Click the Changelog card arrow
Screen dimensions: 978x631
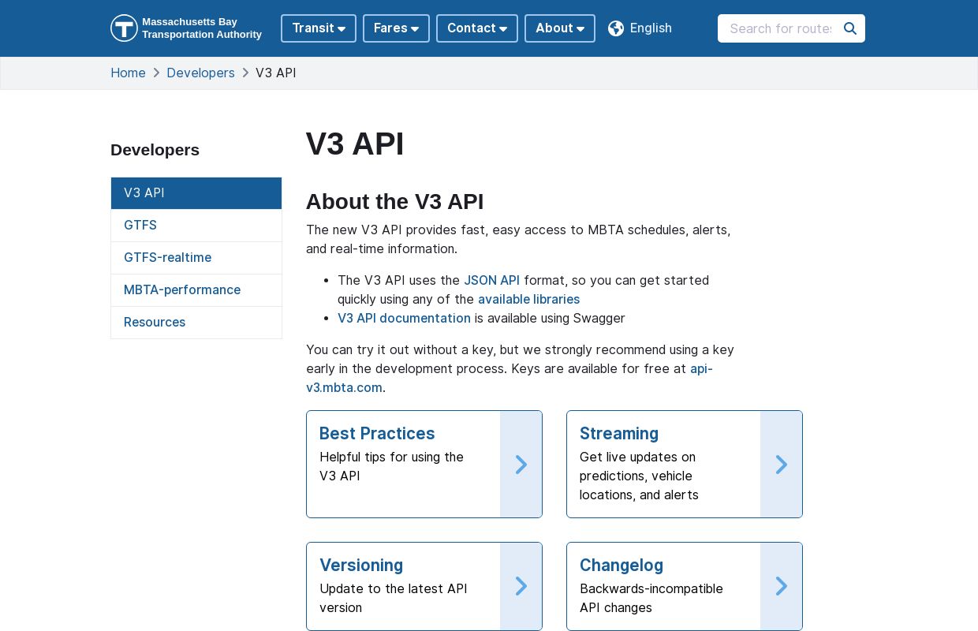[x=782, y=586]
